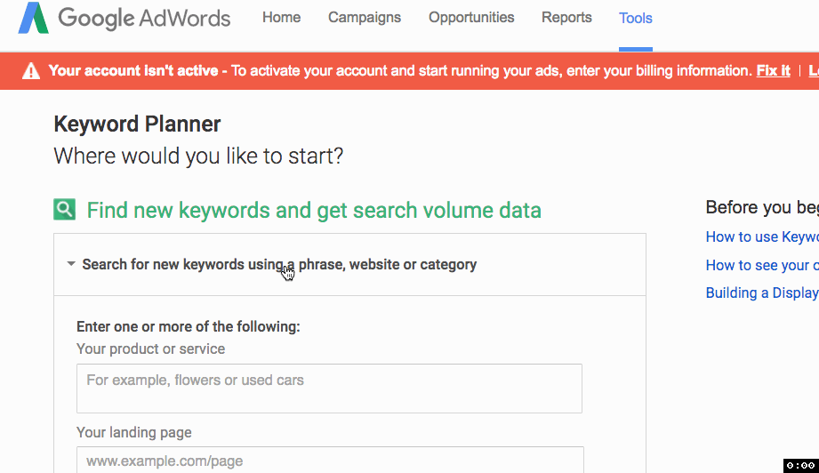This screenshot has height=473, width=819.
Task: Click the 'Fix it' billing link
Action: [x=773, y=71]
